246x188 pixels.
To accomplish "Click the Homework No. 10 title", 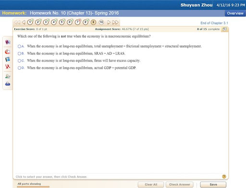I will (74, 13).
